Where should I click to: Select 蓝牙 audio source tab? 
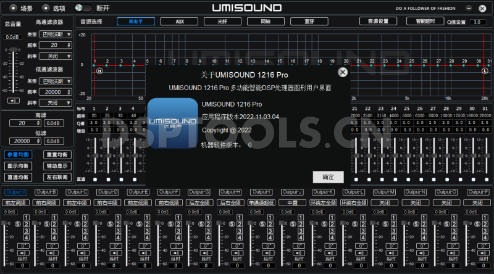(x=309, y=22)
